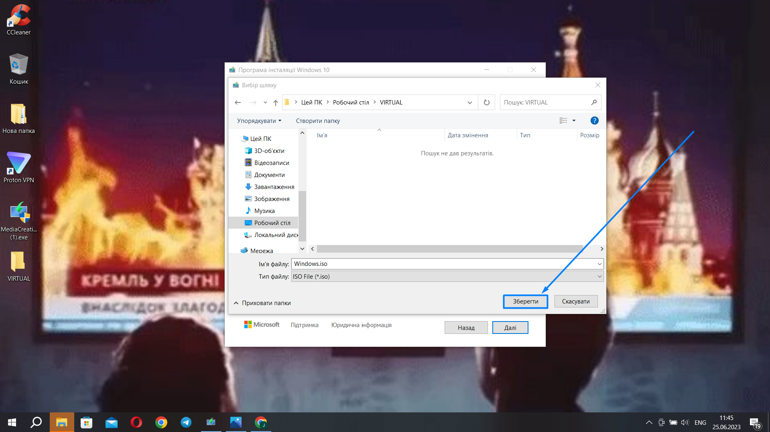Open Mail app from taskbar

pos(111,422)
